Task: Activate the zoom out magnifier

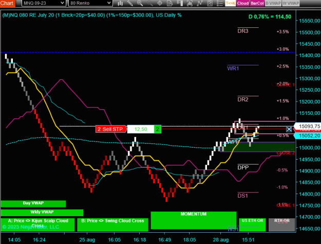Action: (149, 3)
